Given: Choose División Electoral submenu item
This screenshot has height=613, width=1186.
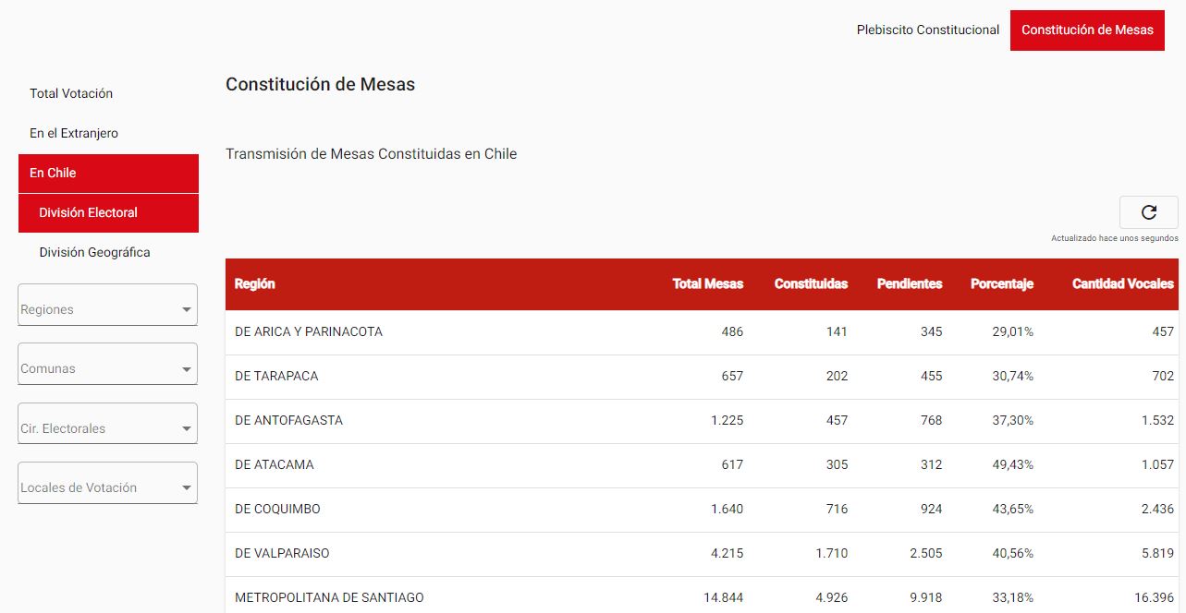Looking at the screenshot, I should [88, 212].
